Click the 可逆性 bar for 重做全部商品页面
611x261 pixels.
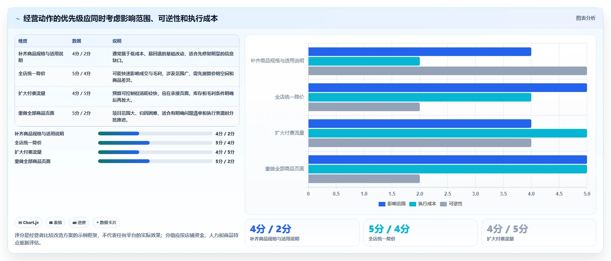[364, 179]
